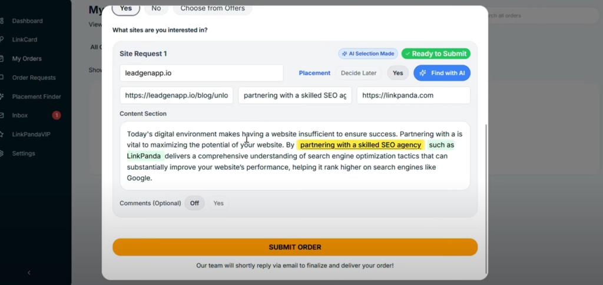Select Yes next to Decide Later
Image resolution: width=603 pixels, height=285 pixels.
point(398,73)
